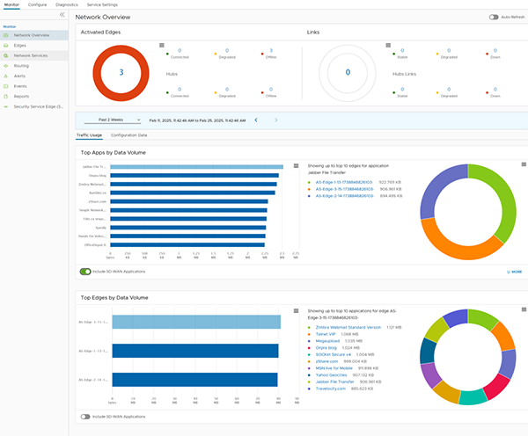The height and width of the screenshot is (436, 528).
Task: Expand the MORE link under Top Apps
Action: (x=514, y=272)
